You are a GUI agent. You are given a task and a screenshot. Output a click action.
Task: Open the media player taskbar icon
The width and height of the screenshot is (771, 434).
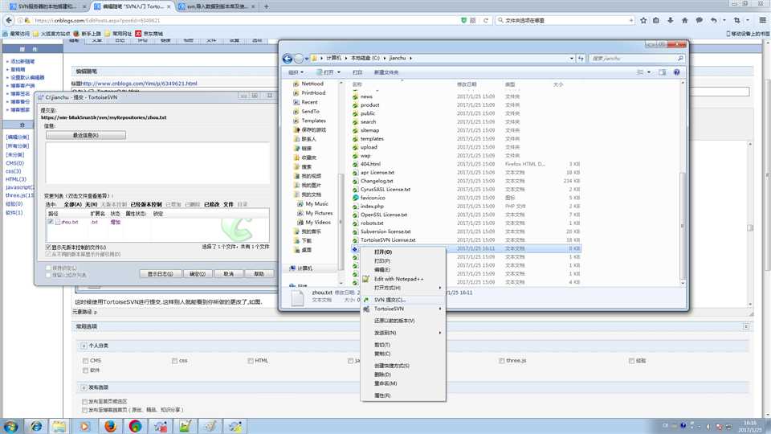point(84,426)
